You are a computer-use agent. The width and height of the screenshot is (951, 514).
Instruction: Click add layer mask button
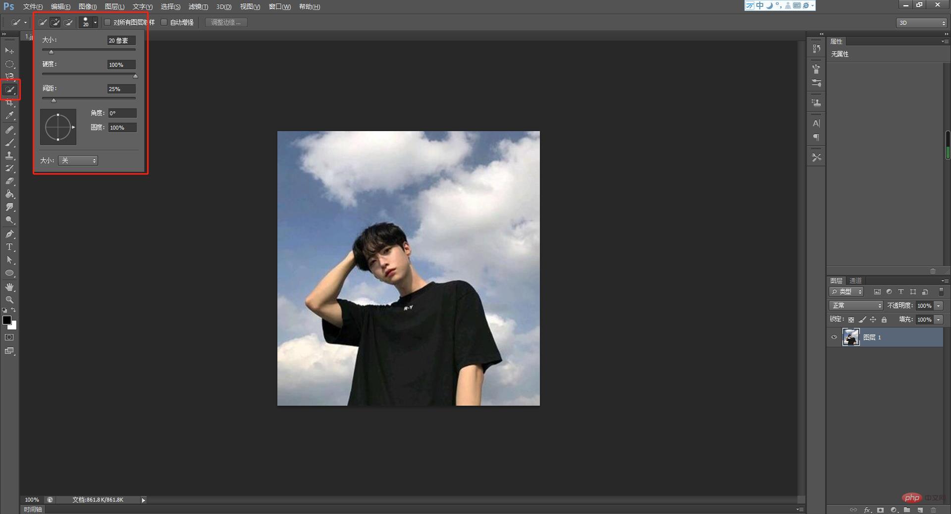(x=880, y=510)
